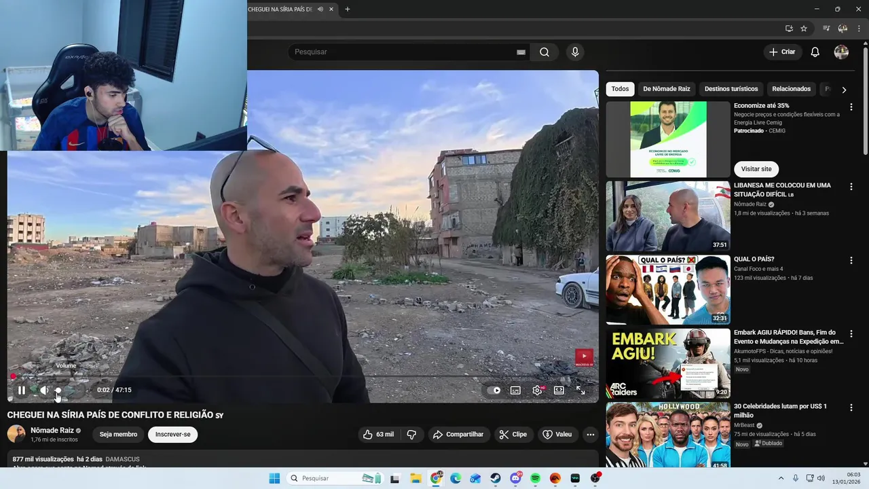Open the YouTube account avatar menu
The width and height of the screenshot is (869, 489).
point(841,52)
